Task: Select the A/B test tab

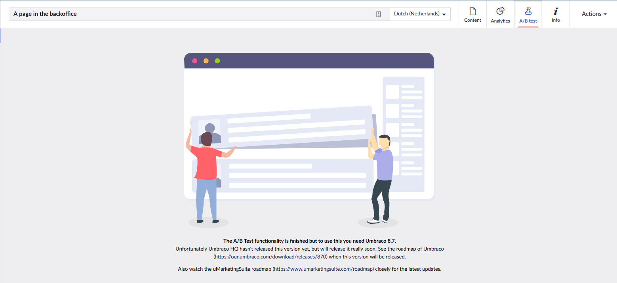Action: (528, 14)
